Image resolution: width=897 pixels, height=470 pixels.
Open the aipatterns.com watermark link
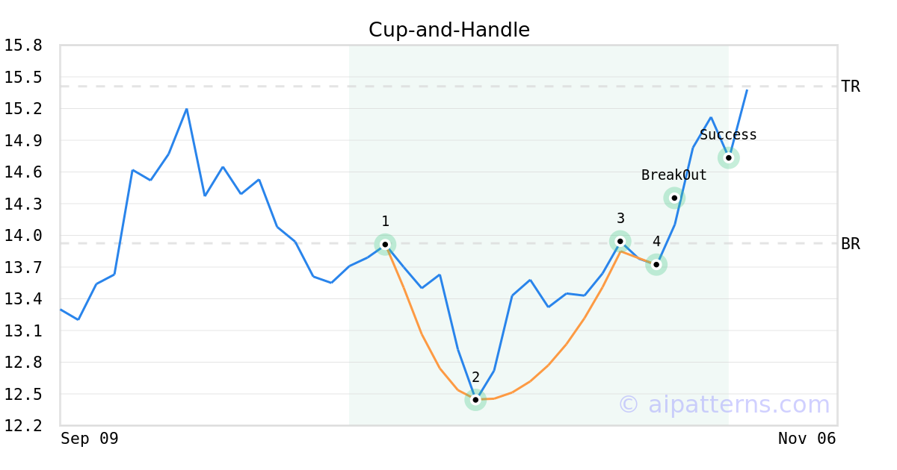724,404
